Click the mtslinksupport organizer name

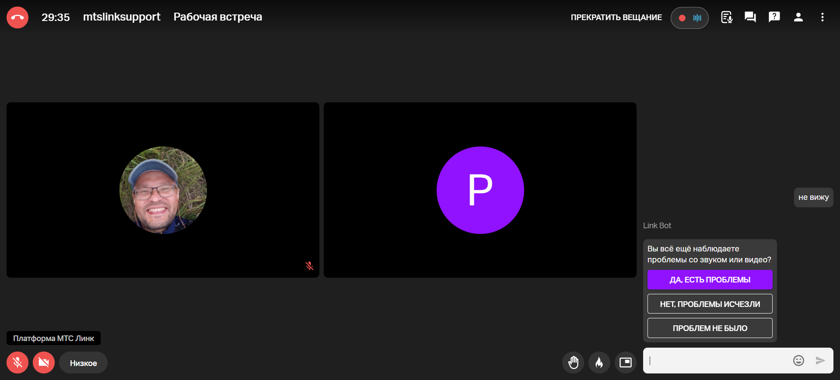click(x=122, y=17)
